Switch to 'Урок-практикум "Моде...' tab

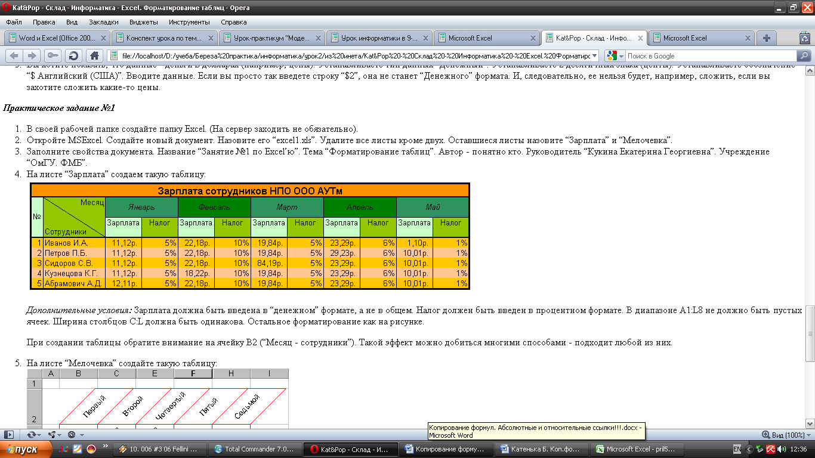273,38
